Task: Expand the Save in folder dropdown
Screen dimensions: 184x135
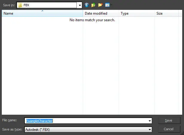Action: tap(79, 5)
